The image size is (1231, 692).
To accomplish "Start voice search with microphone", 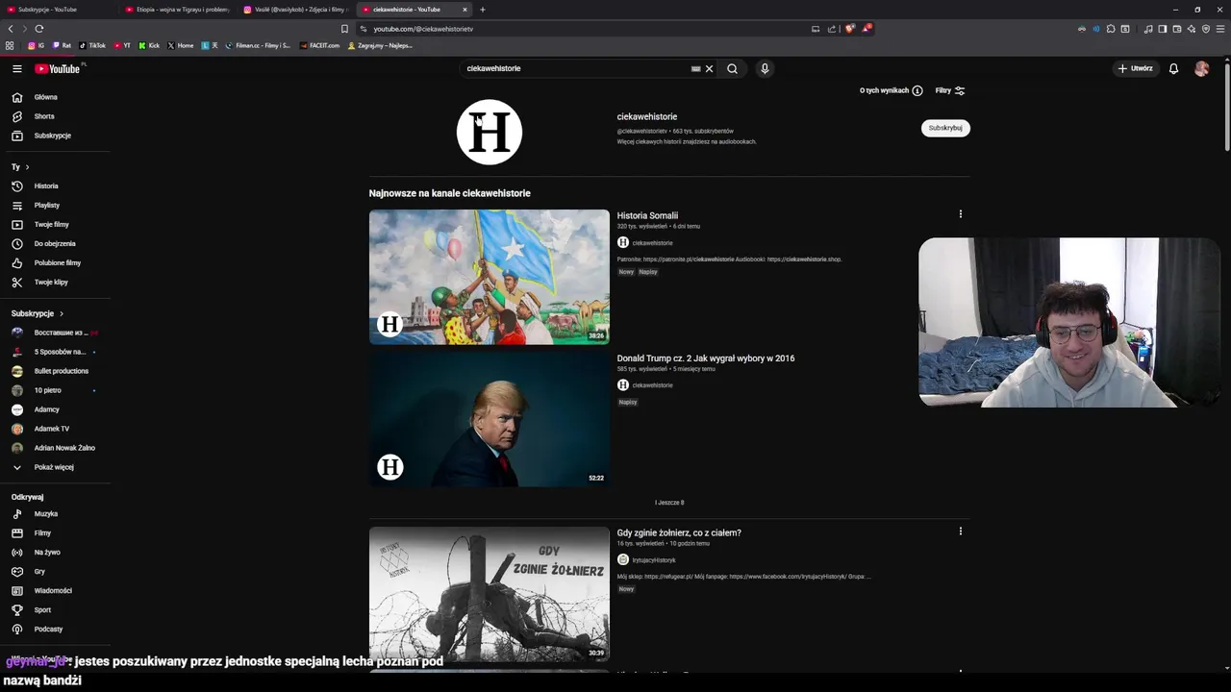I will tap(765, 68).
